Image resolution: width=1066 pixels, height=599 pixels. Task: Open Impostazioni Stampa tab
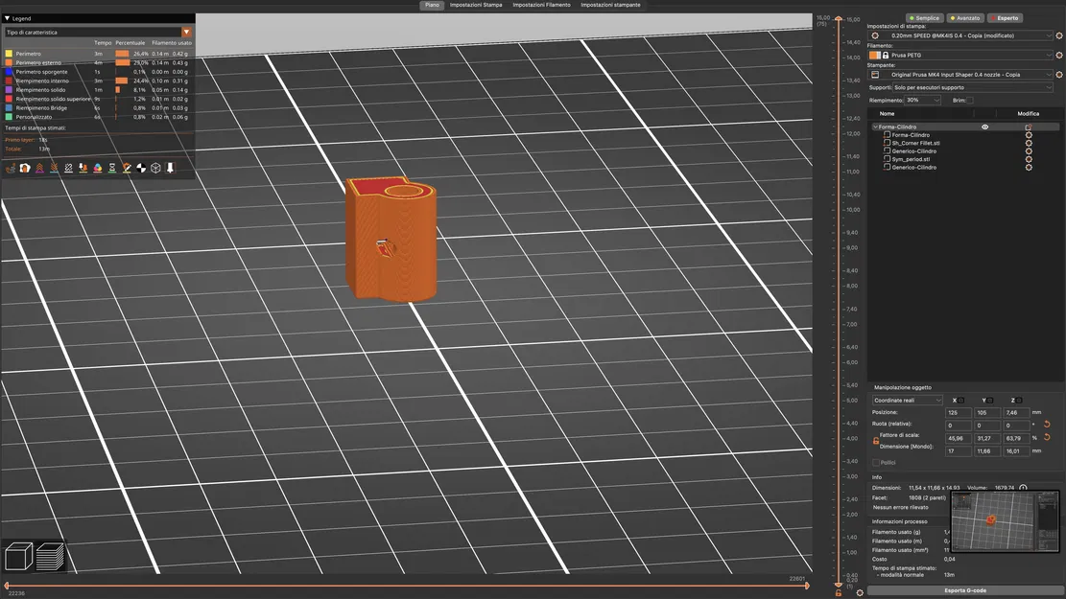point(476,5)
